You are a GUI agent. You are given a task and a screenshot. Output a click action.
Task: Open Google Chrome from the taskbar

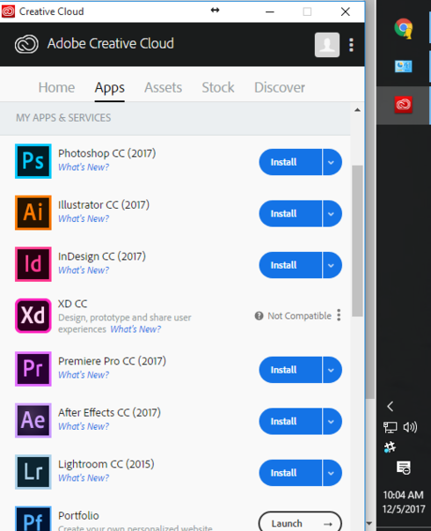(403, 28)
